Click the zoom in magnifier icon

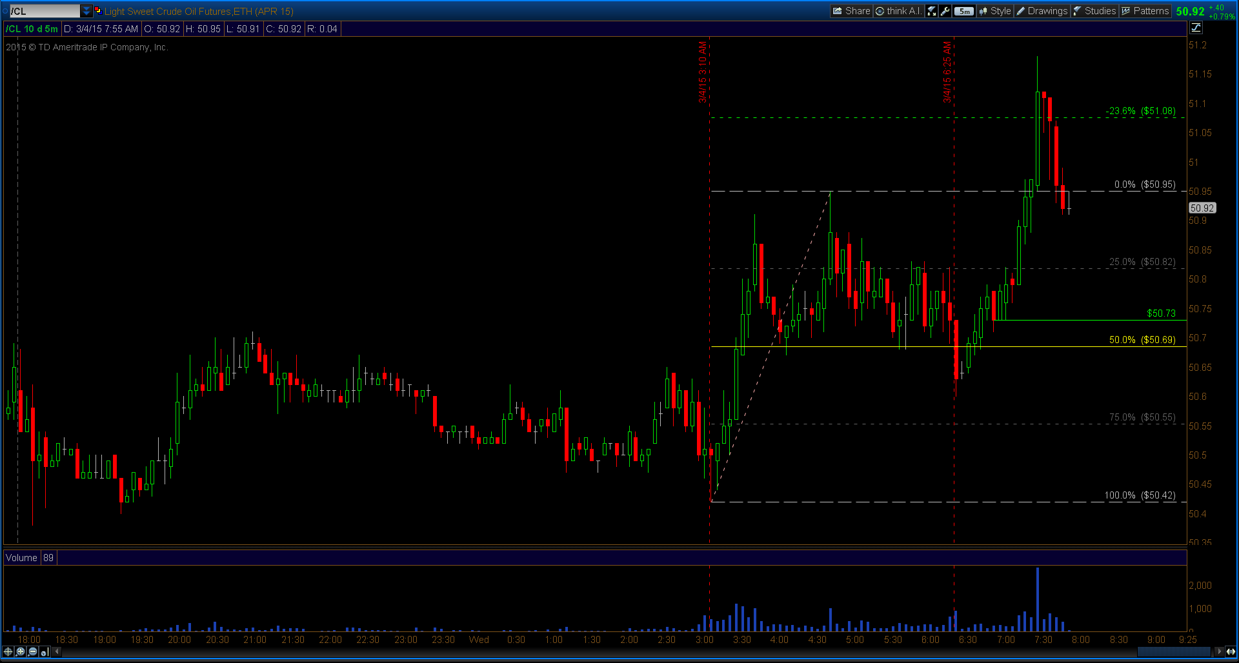21,651
